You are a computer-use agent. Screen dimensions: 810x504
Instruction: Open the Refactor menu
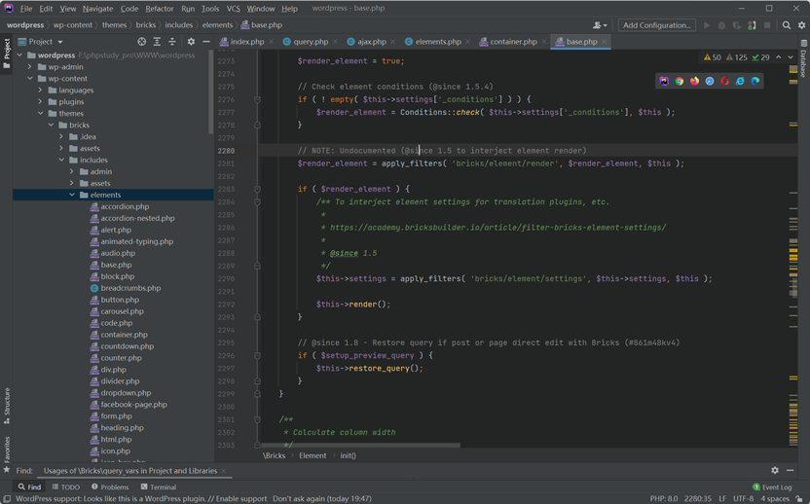pos(159,8)
